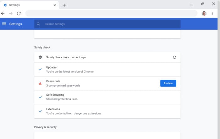Open a new tab with plus button

click(x=64, y=5)
